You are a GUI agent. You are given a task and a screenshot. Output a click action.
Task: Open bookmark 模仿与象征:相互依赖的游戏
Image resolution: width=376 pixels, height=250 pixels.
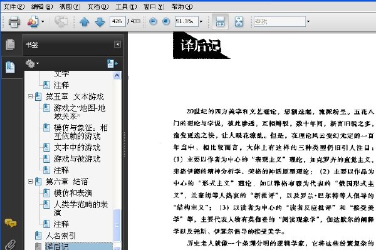[x=80, y=132]
